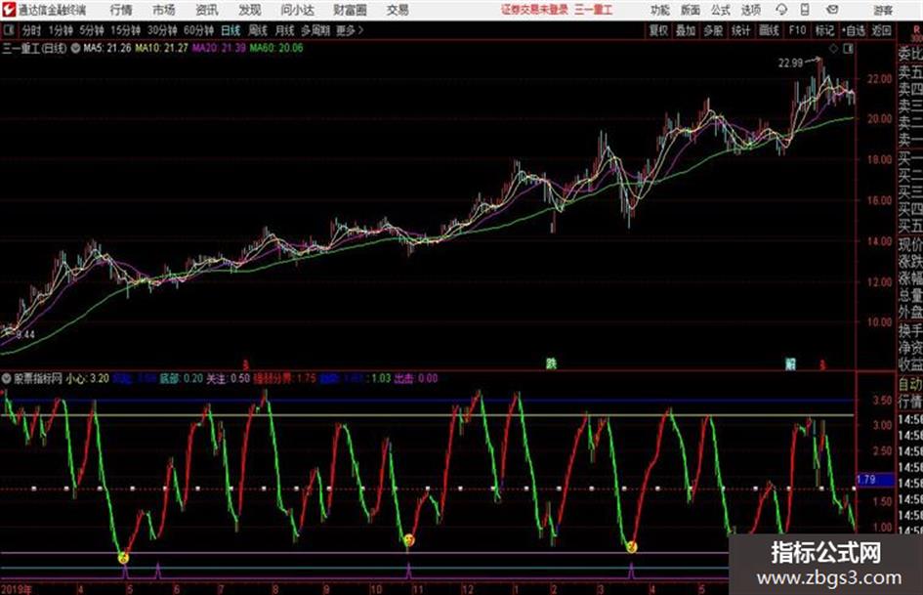The width and height of the screenshot is (923, 595).
Task: Switch to 1分钟 period
Action: 60,30
